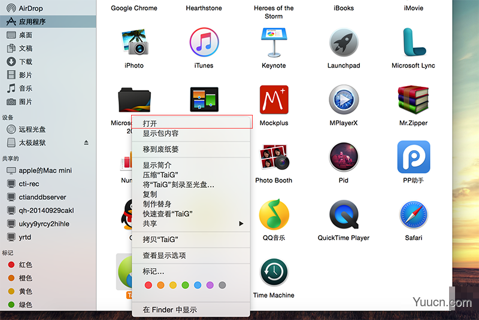Open 文稿 in the sidebar
The height and width of the screenshot is (320, 479).
pos(48,48)
